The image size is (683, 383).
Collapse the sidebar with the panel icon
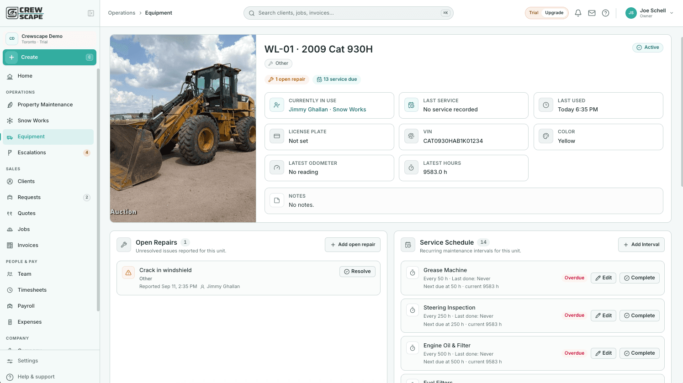point(91,13)
